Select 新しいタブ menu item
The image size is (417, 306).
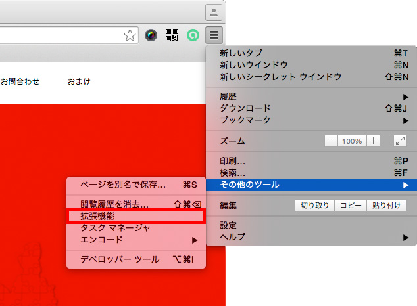point(311,53)
